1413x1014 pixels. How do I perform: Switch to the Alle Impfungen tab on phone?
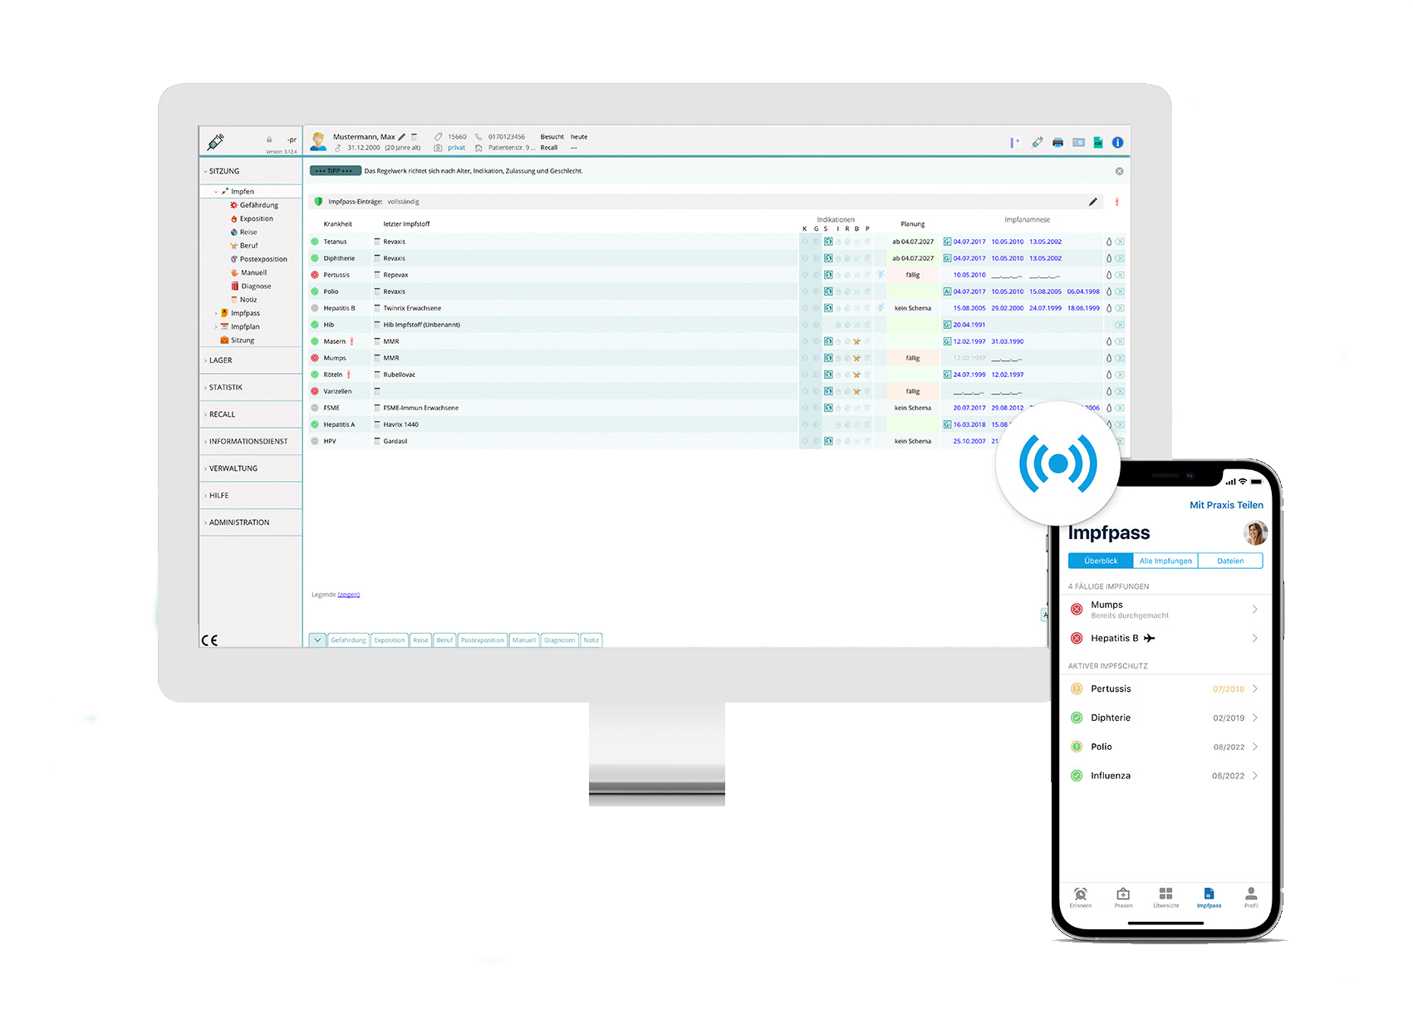[x=1165, y=561]
